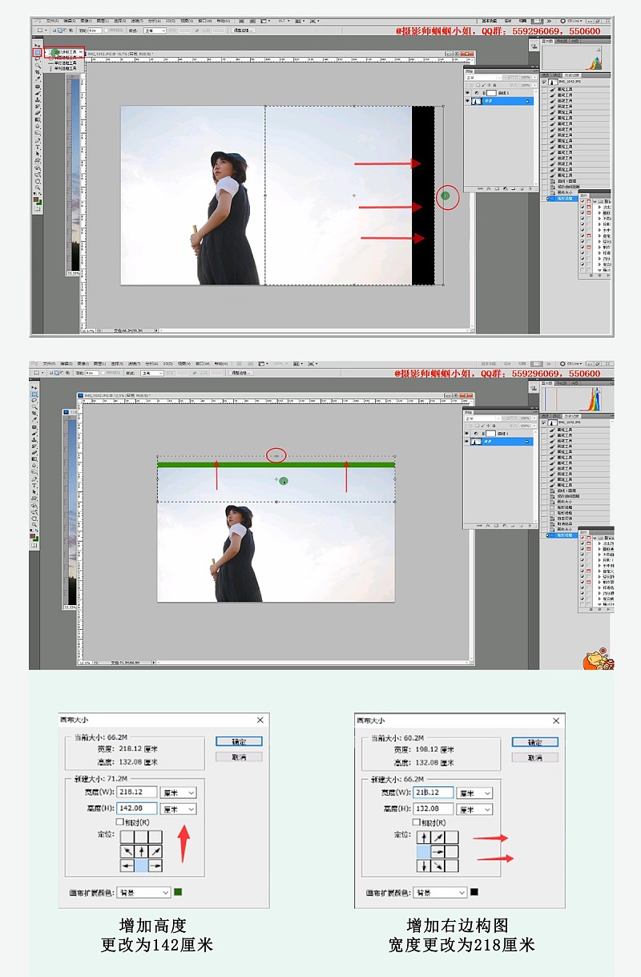Click the height field showing 132.08 under 新建大小: 66.2M
The image size is (641, 977).
[x=433, y=809]
